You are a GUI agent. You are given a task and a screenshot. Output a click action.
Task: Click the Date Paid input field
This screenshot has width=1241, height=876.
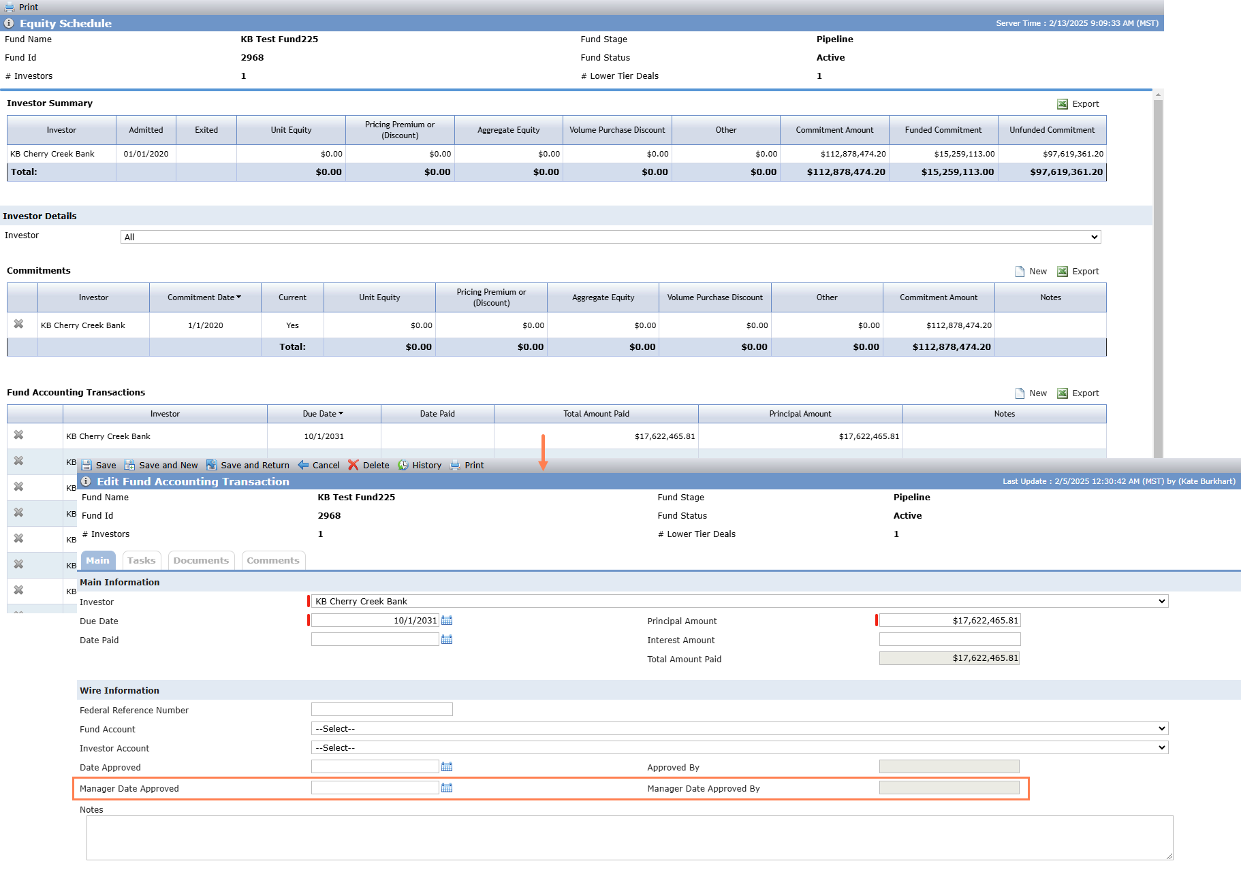[375, 639]
